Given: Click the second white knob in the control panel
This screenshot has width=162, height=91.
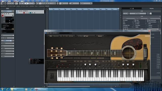Looking at the screenshot, I should pyautogui.click(x=90, y=65).
